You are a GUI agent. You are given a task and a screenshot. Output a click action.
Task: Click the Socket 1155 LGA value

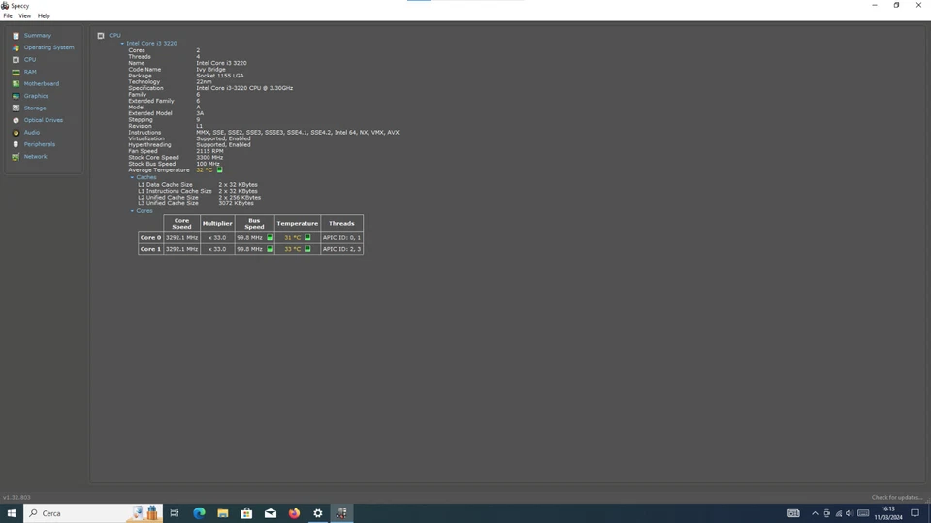(x=220, y=76)
